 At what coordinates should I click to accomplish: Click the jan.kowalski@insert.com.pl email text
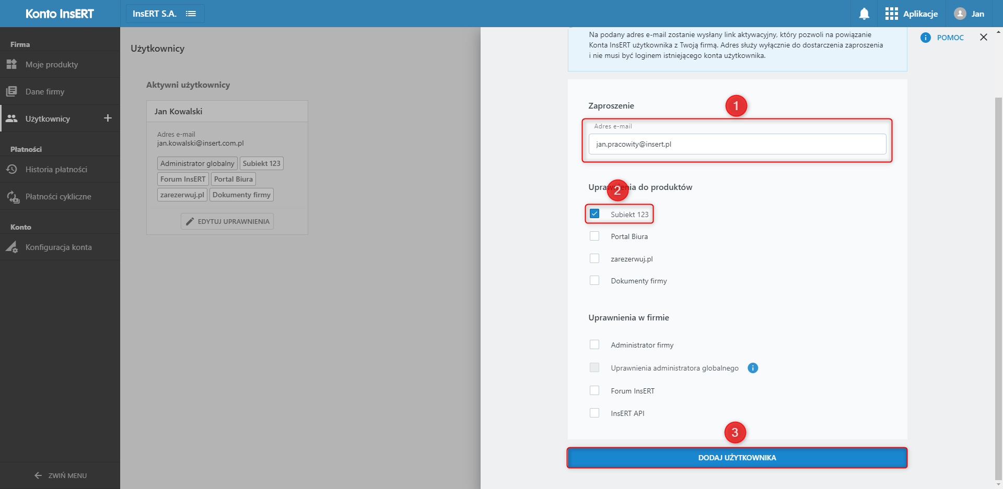(201, 143)
